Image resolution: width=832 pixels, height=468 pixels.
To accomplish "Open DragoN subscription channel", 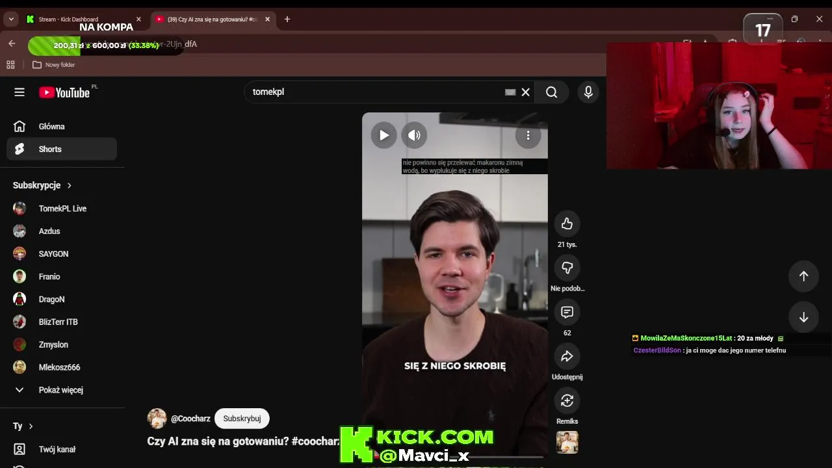I will [x=62, y=299].
